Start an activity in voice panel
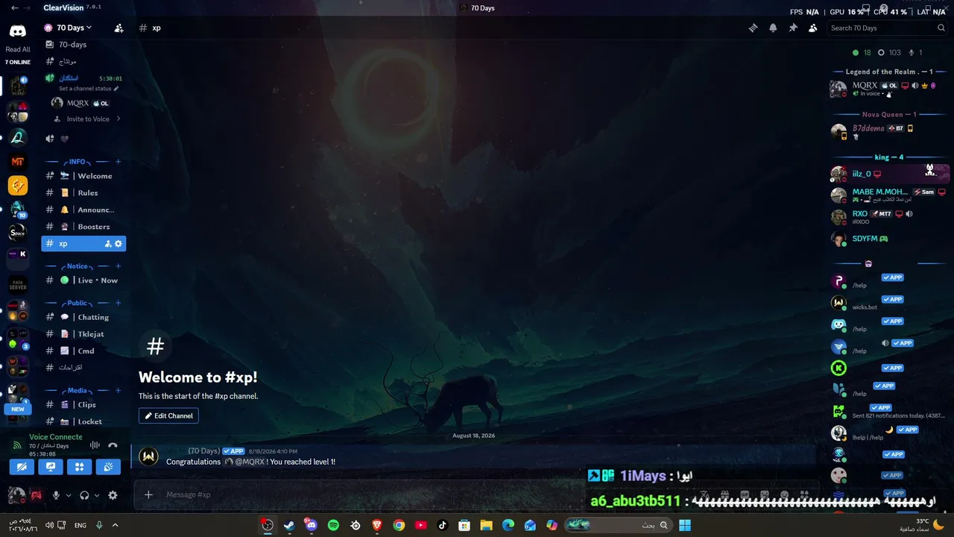 coord(79,468)
